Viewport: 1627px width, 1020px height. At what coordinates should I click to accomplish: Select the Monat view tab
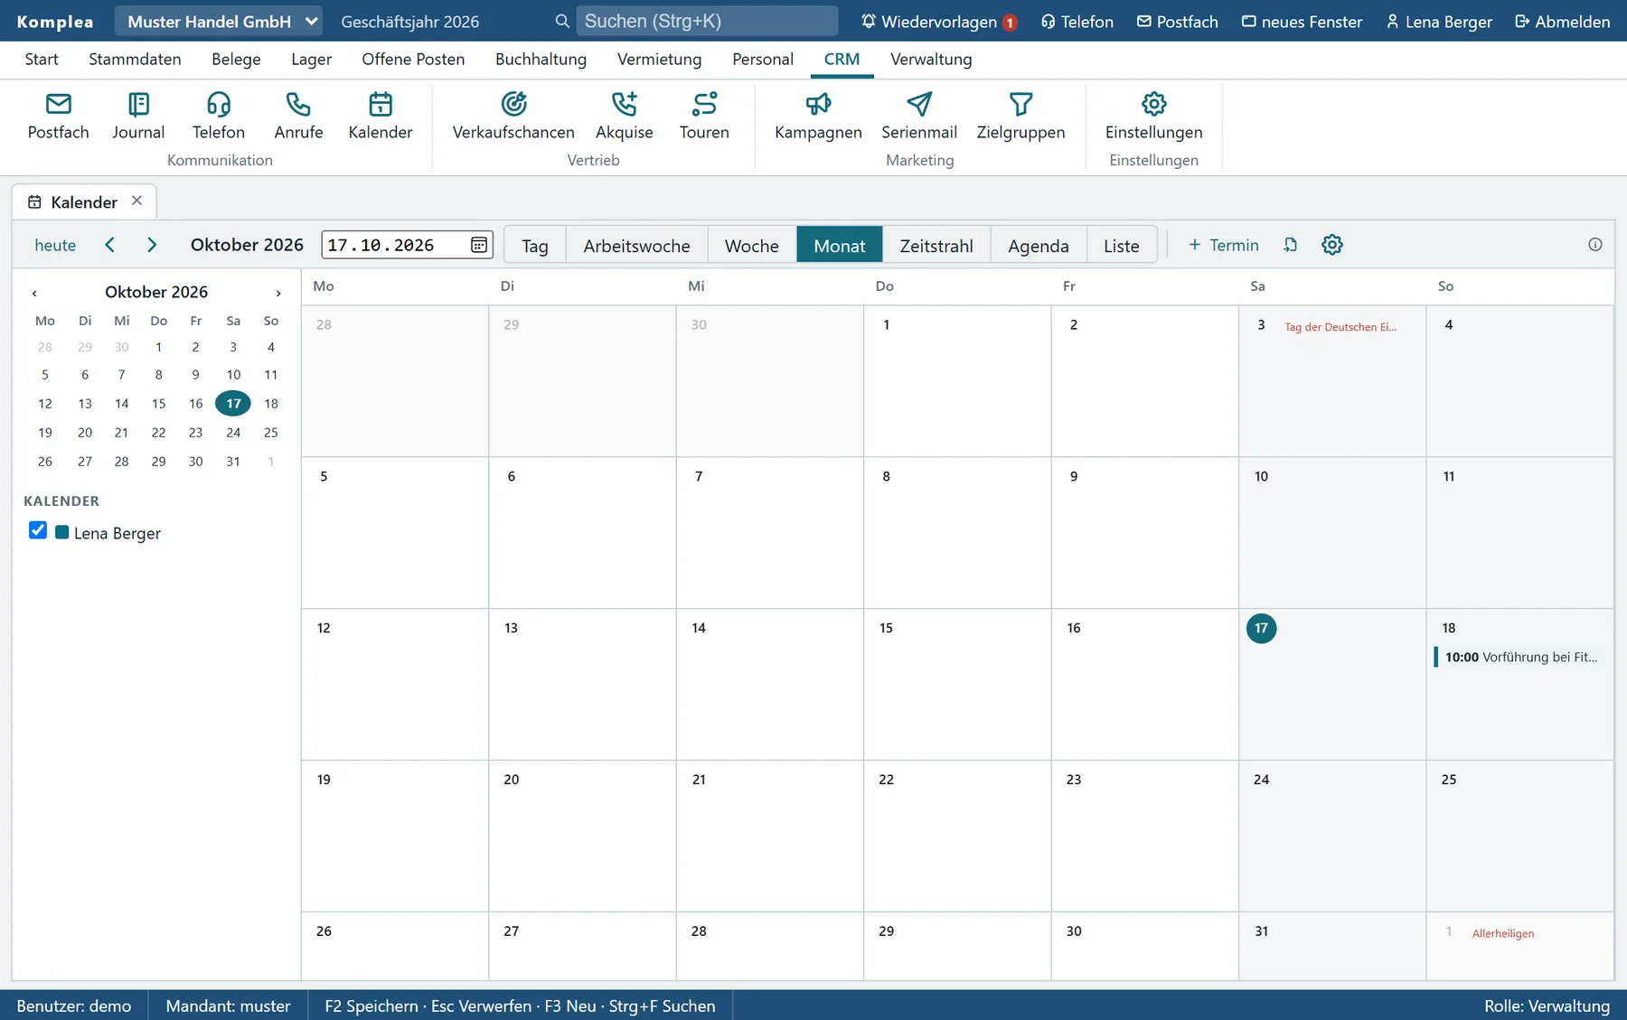pos(840,245)
